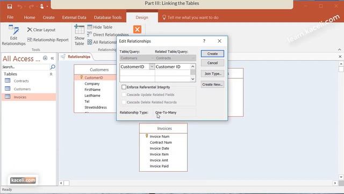This screenshot has width=344, height=194.
Task: Enable Enforce Referential Integrity checkbox
Action: pyautogui.click(x=124, y=87)
